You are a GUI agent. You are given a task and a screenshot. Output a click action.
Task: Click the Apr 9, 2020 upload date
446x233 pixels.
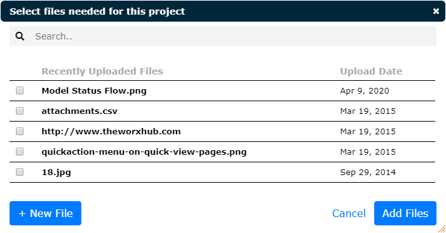point(365,91)
